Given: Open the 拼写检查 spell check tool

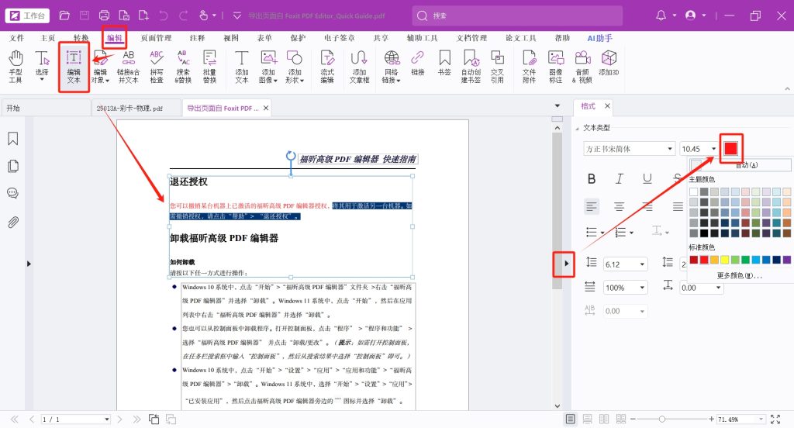Looking at the screenshot, I should (157, 66).
